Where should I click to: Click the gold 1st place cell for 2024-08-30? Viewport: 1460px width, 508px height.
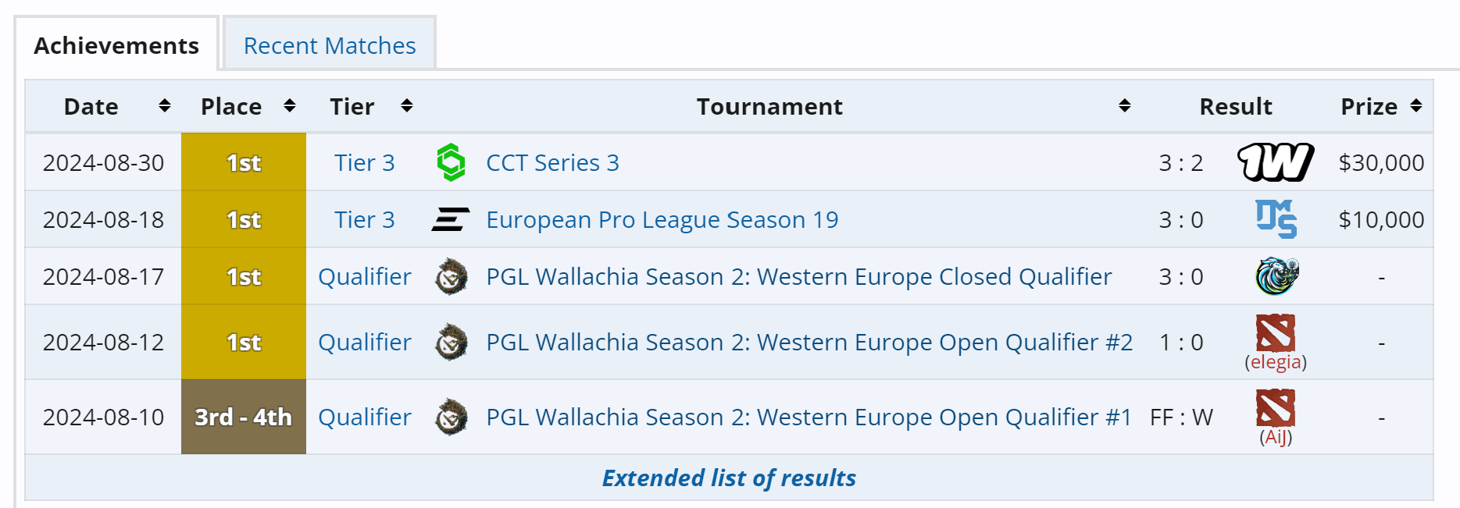pyautogui.click(x=243, y=162)
